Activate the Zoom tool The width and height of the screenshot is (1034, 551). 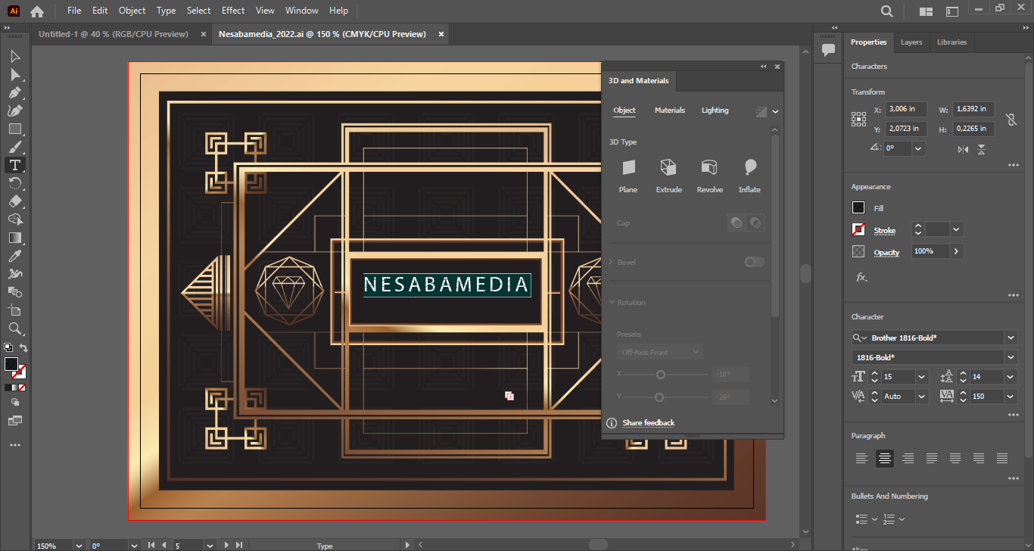[14, 328]
